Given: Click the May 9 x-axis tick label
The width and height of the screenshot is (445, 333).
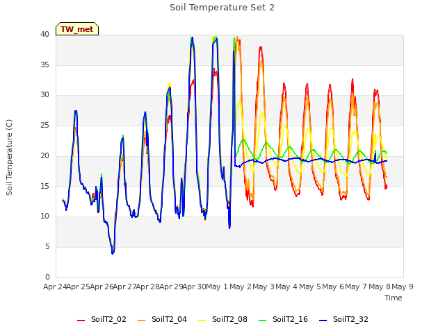Looking at the screenshot, I should (x=403, y=287).
